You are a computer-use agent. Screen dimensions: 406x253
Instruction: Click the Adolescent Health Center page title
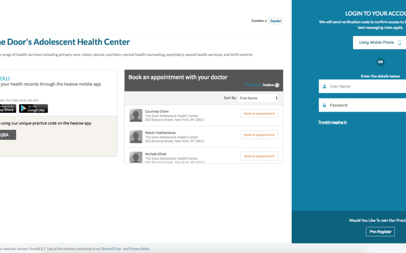tap(65, 42)
